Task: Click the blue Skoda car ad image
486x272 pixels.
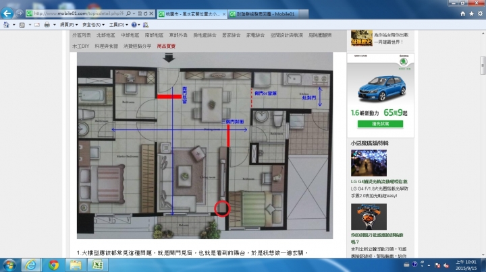Action: click(x=381, y=88)
